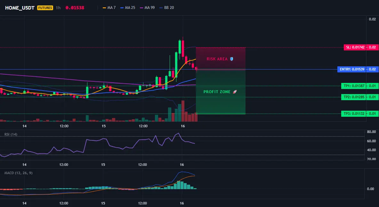The image size is (379, 207).
Task: Select the TP1: 0.01387 target label
Action: (354, 86)
